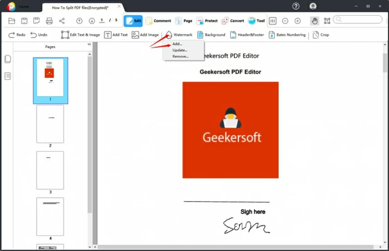Switch to the Edit tab
Screen dimensions: 389x251
click(133, 21)
